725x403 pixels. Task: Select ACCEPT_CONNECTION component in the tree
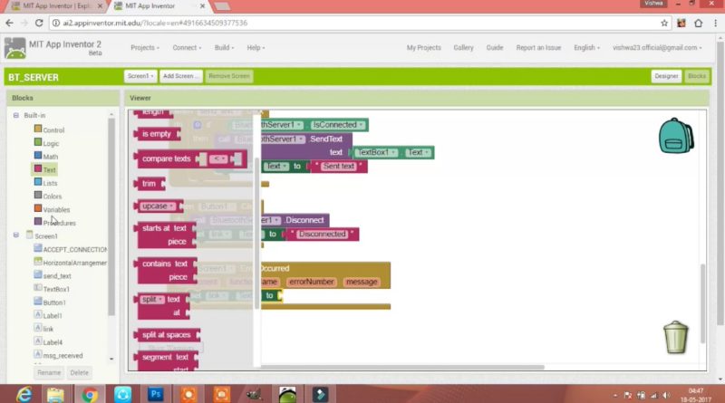click(75, 250)
